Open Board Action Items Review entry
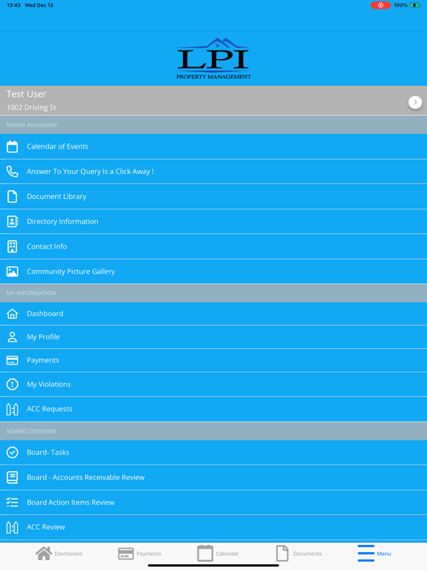The width and height of the screenshot is (427, 570). tap(213, 502)
